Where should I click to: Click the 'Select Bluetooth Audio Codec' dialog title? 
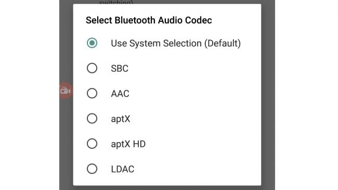point(149,20)
